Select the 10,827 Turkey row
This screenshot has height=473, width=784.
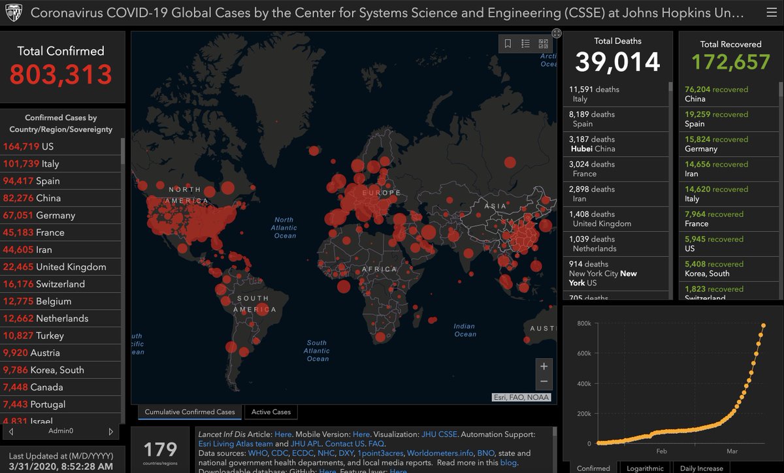[x=60, y=336]
